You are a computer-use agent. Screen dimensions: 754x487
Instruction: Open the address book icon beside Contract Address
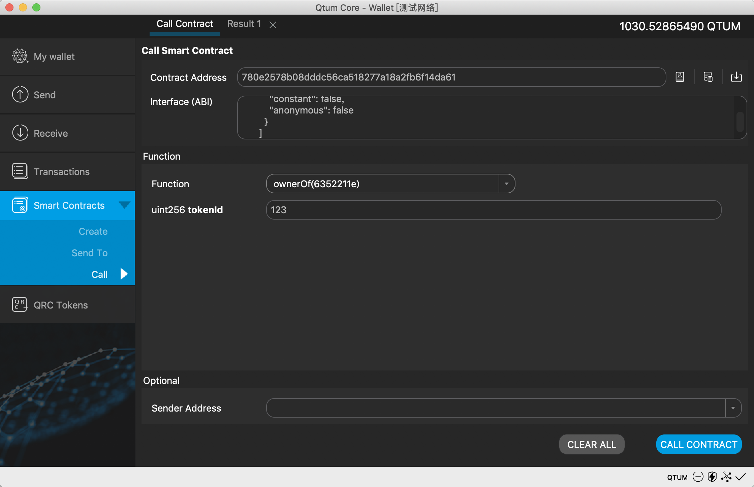point(680,77)
